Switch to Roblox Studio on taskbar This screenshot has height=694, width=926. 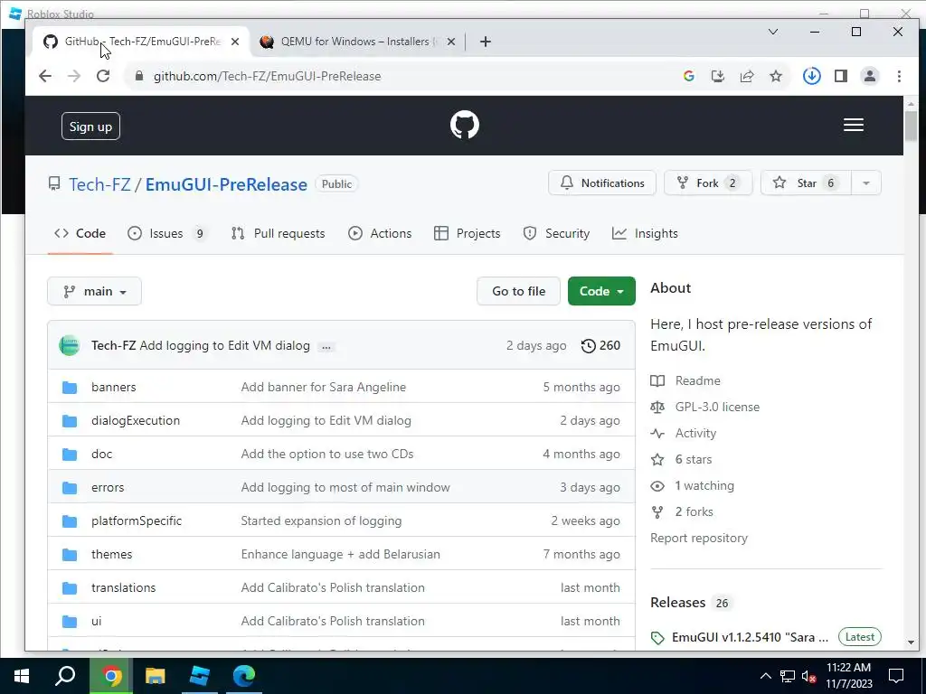(200, 676)
